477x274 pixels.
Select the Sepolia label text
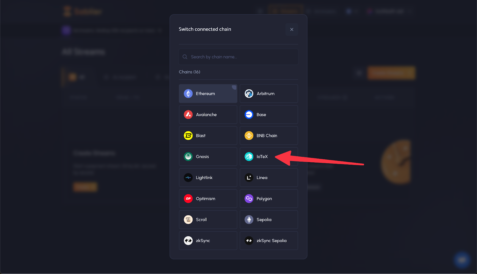tap(264, 220)
